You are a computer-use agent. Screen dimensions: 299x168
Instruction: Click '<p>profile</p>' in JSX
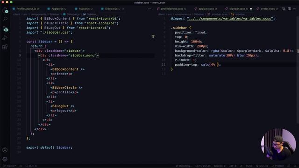click(64, 92)
